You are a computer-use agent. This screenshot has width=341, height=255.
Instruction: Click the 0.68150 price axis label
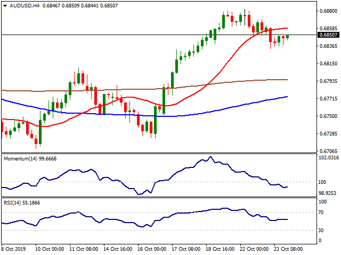[x=328, y=64]
